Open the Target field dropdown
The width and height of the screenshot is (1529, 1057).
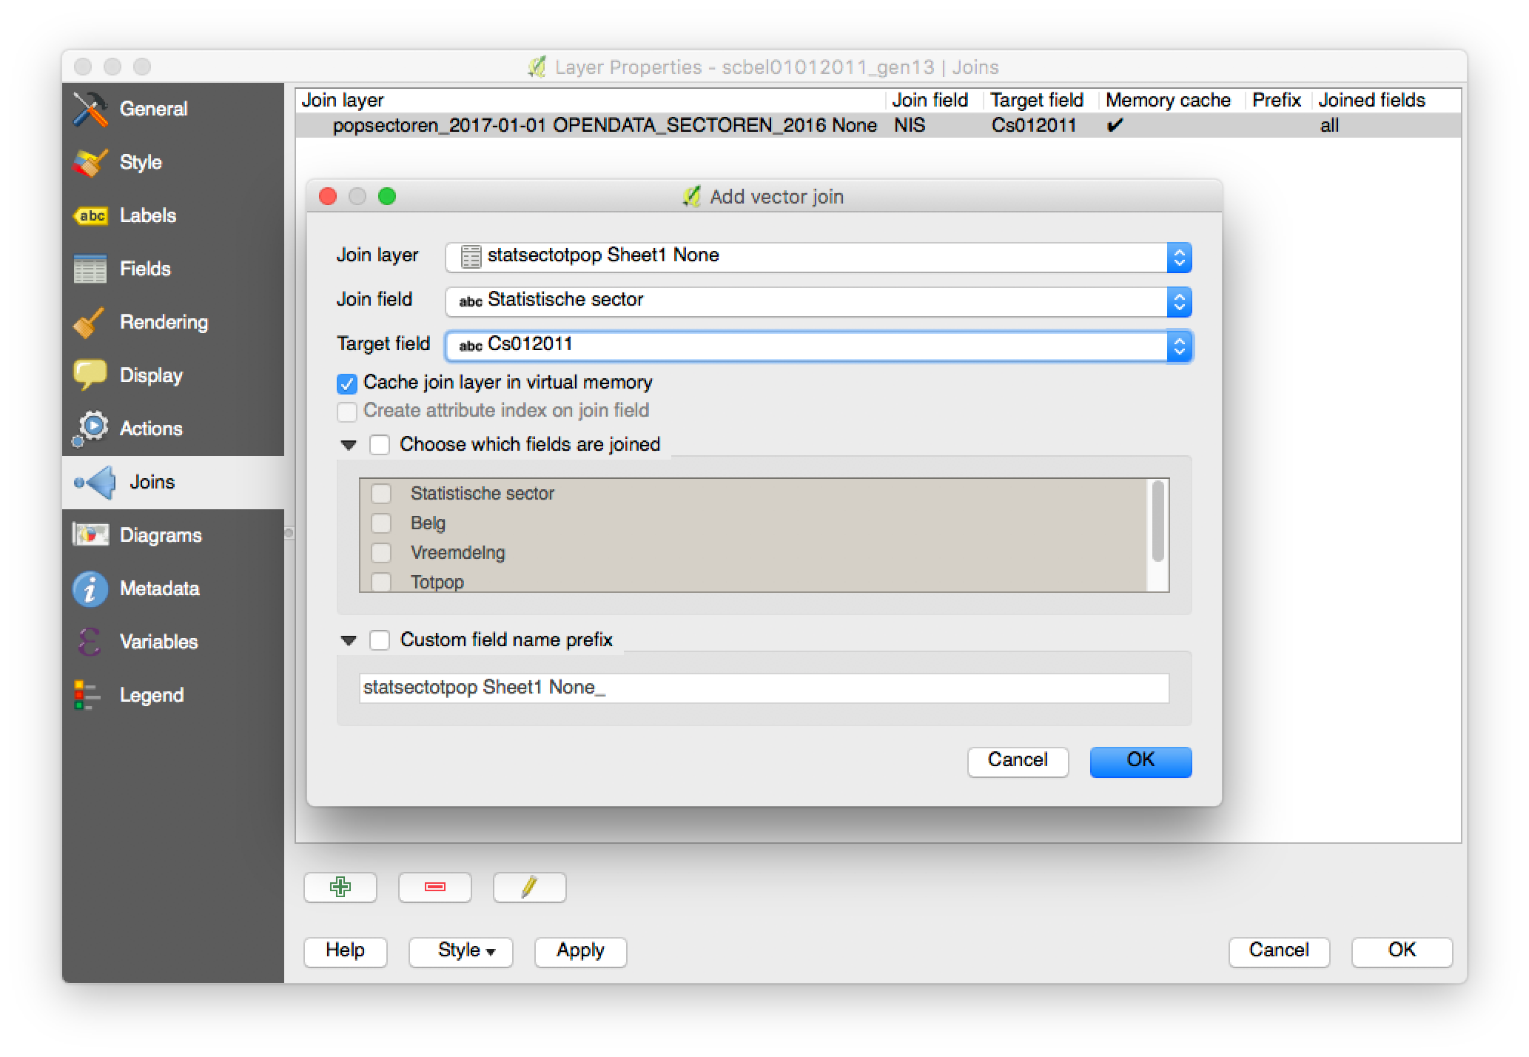click(x=1180, y=346)
